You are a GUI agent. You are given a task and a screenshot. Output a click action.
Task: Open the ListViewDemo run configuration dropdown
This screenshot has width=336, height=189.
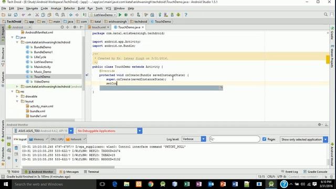(x=103, y=15)
